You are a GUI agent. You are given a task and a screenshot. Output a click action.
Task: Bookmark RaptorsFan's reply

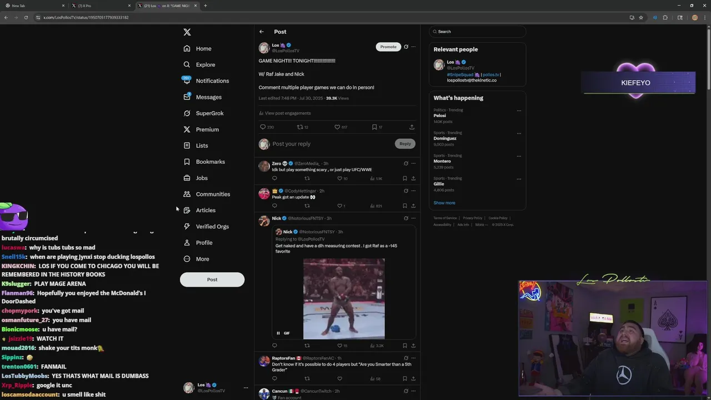tap(404, 379)
